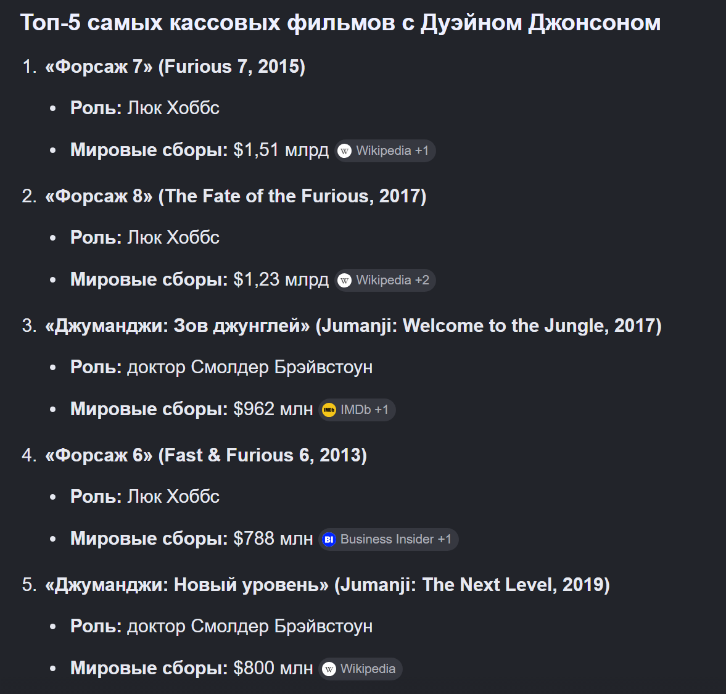Click the IMDb icon beside $962 млн
Viewport: 726px width, 694px height.
(329, 410)
